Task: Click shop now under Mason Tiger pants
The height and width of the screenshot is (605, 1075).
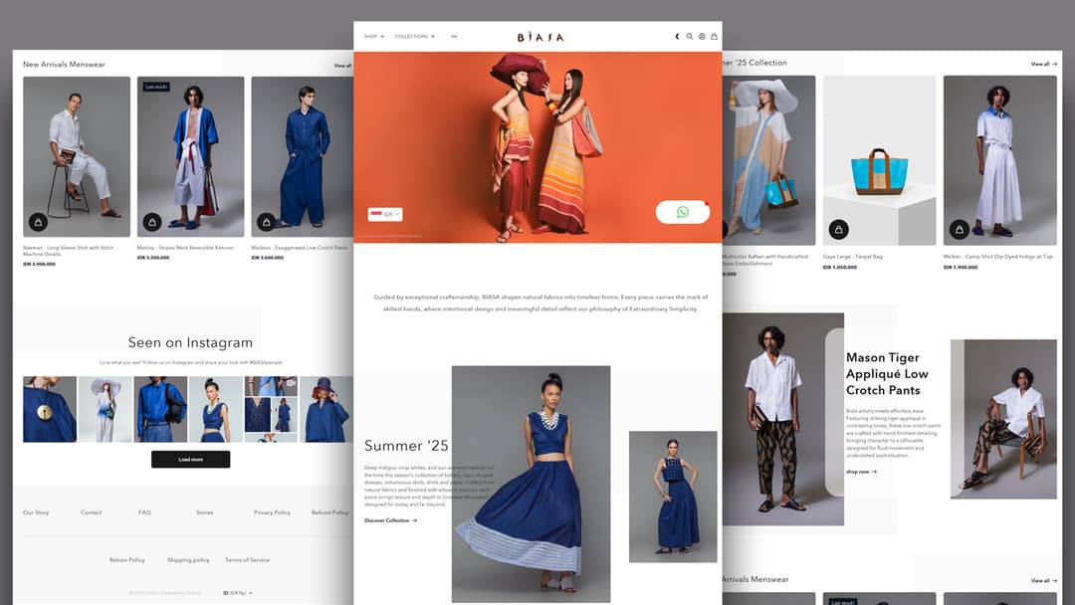Action: 861,472
